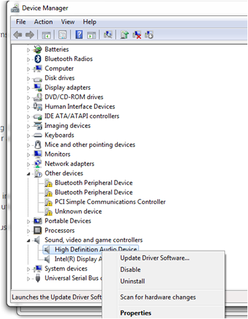Screen dimensions: 248x319
Task: Select Mice and other pointing devices label
Action: [x=90, y=144]
